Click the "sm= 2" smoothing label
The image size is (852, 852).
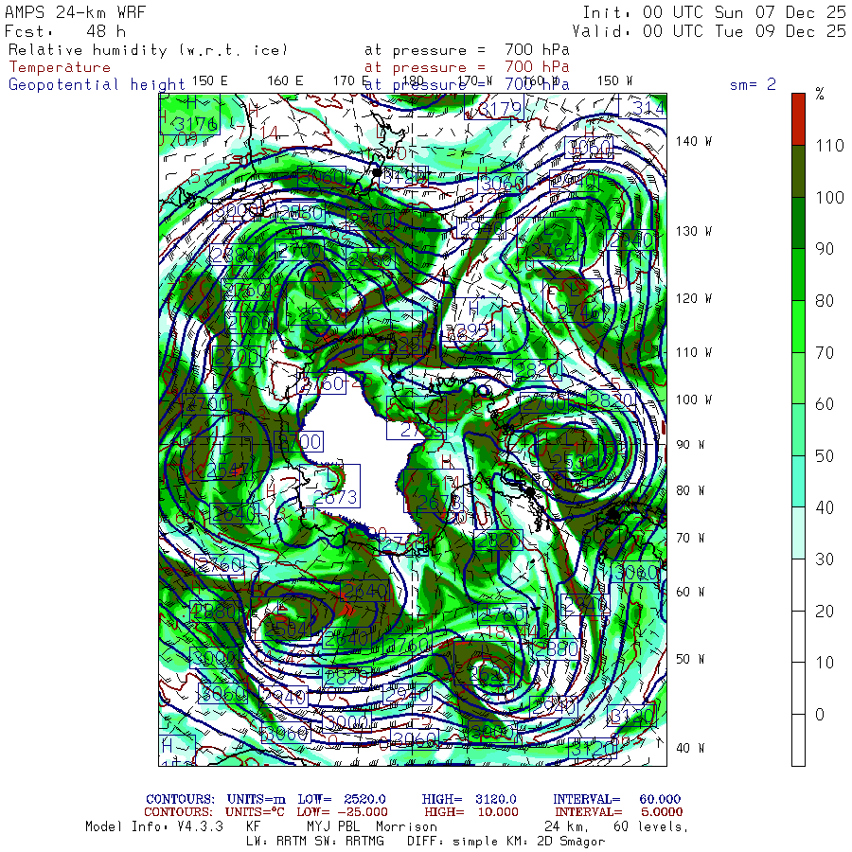pyautogui.click(x=753, y=84)
